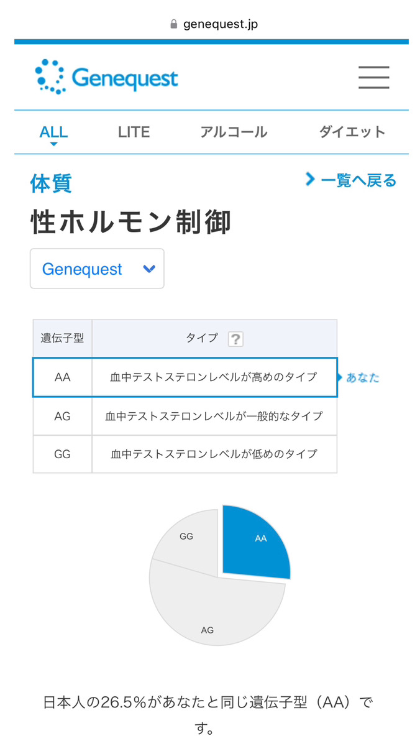Switch to the LITE tab
420x746 pixels.
[134, 132]
